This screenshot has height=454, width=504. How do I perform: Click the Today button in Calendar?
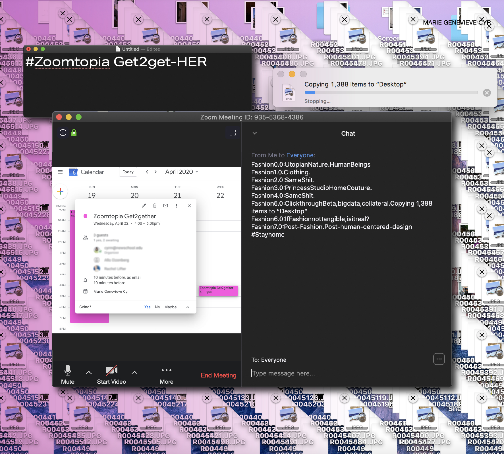(x=128, y=172)
